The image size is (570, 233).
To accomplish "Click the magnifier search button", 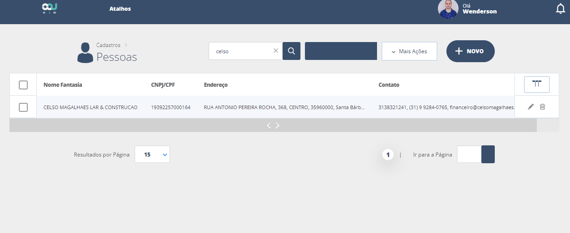I will tap(291, 51).
